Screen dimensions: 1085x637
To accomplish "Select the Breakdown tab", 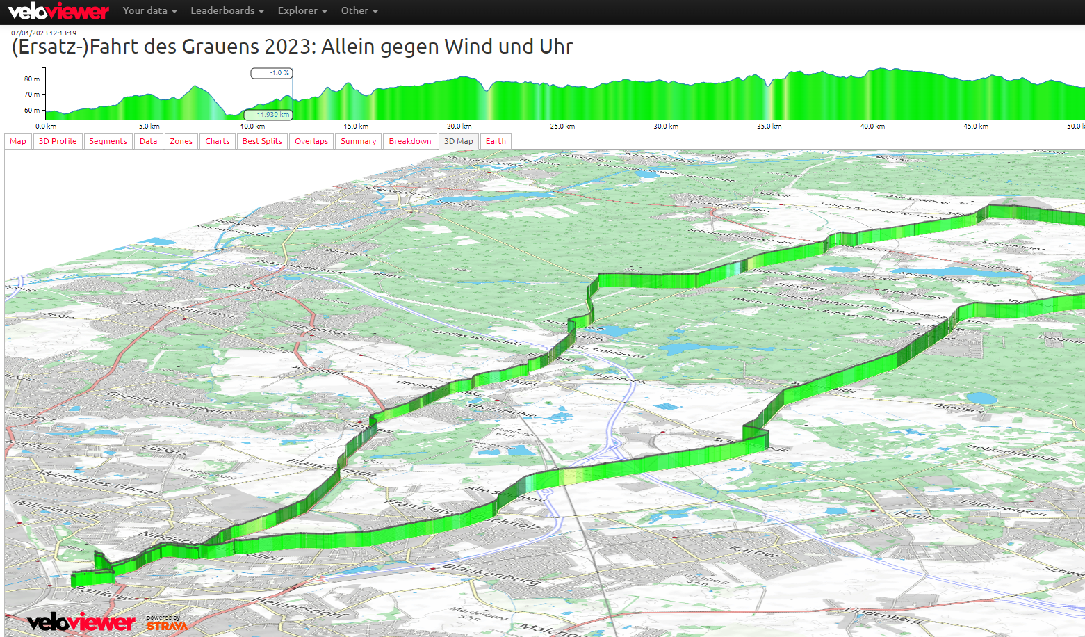I will 409,141.
